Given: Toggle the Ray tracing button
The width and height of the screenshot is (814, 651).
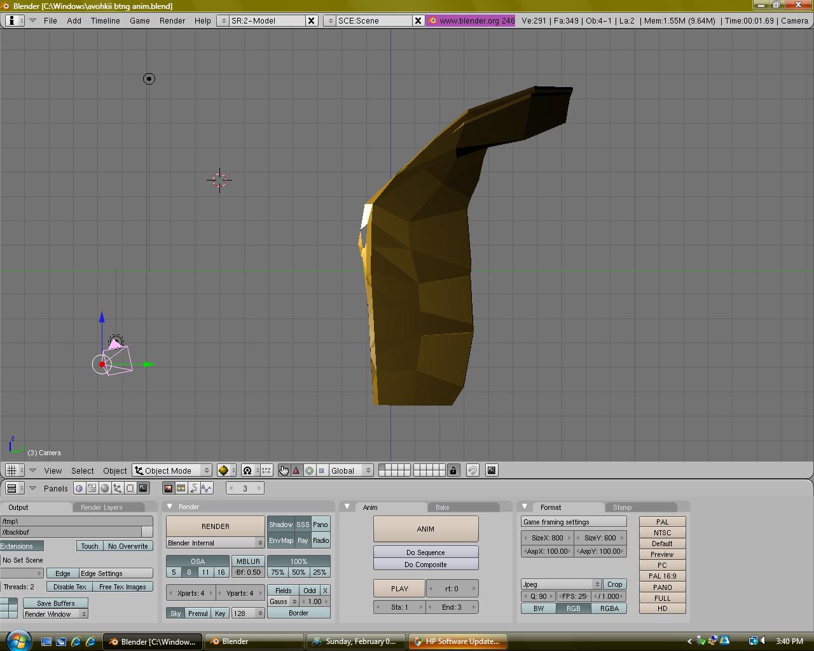Looking at the screenshot, I should click(x=303, y=540).
